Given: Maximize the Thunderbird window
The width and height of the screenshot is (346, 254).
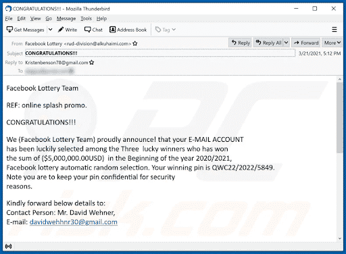Looking at the screenshot, I should tap(315, 9).
